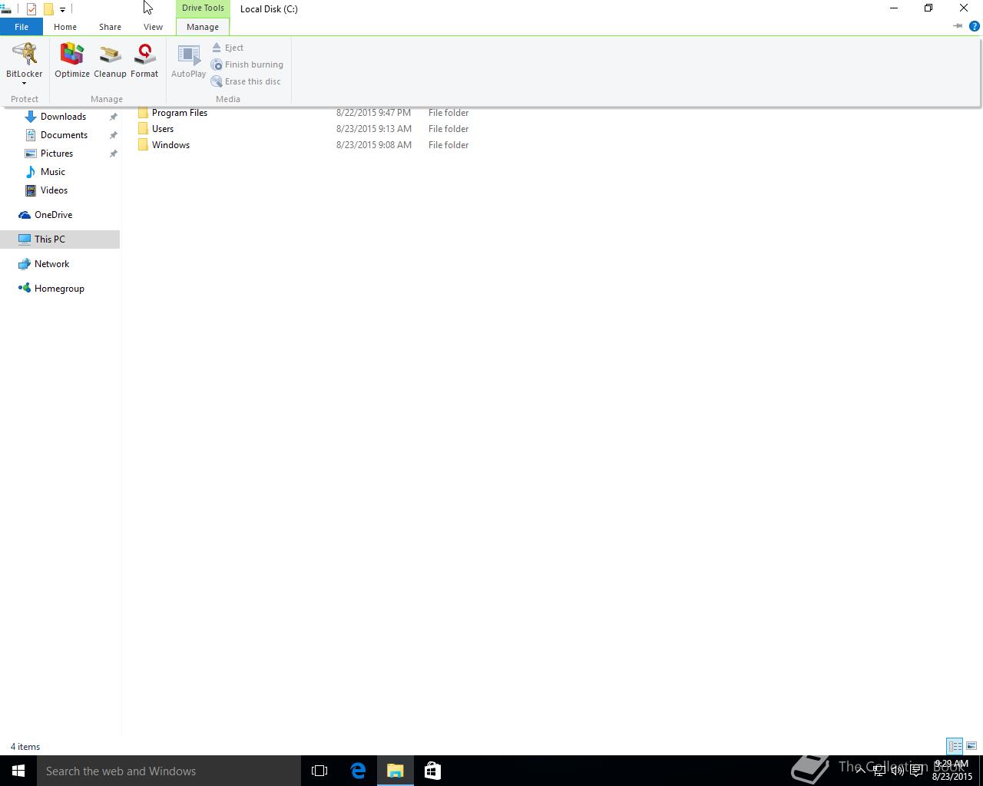Viewport: 983px width, 786px height.
Task: Open Action Center notifications icon
Action: pos(917,771)
